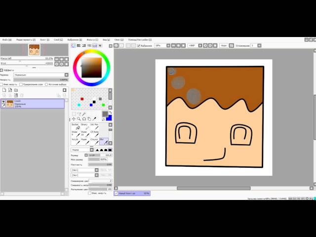Screen dimensions: 316x237
Task: Open canvas zoom percentage dropdown
Action: [168, 46]
